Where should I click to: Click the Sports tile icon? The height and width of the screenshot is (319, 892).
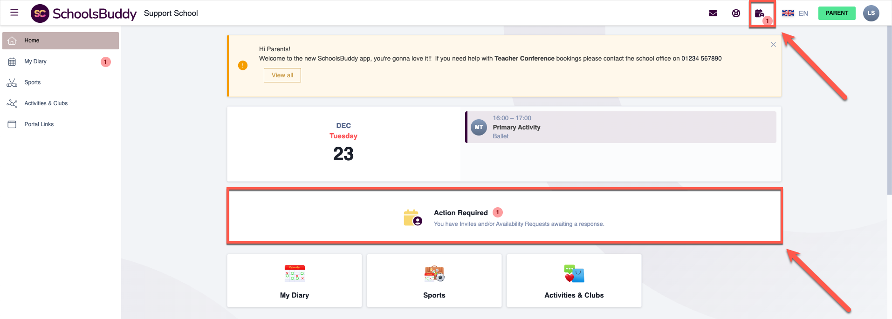pos(434,274)
